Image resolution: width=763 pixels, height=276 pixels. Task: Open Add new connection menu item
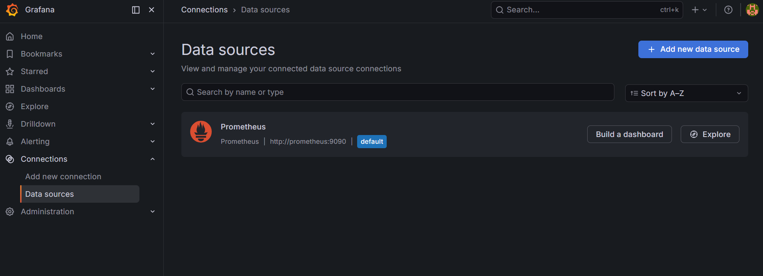[63, 176]
